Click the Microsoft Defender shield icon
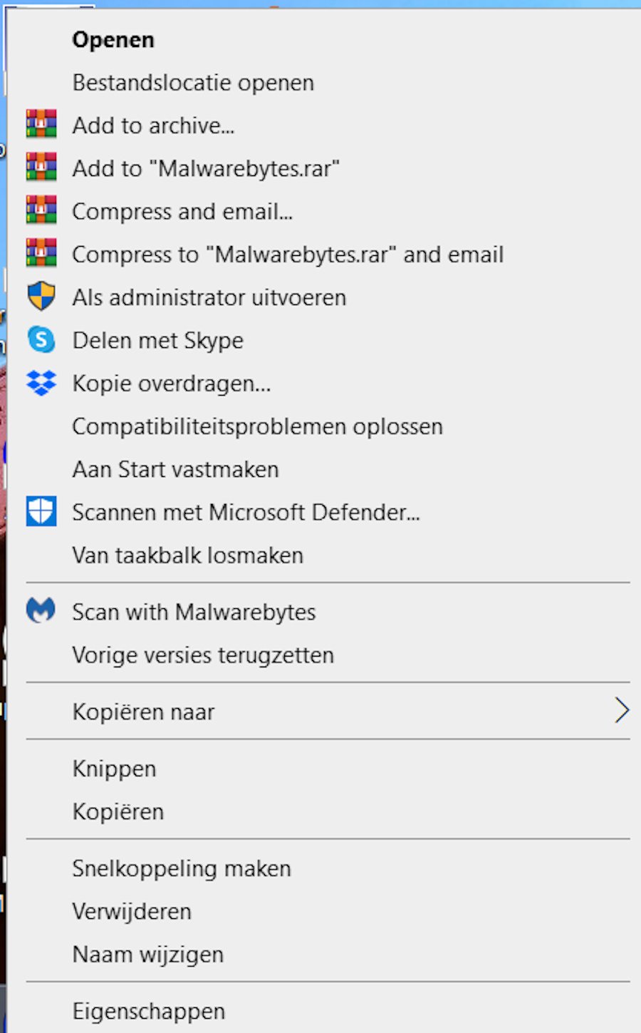The width and height of the screenshot is (641, 1033). pyautogui.click(x=41, y=511)
